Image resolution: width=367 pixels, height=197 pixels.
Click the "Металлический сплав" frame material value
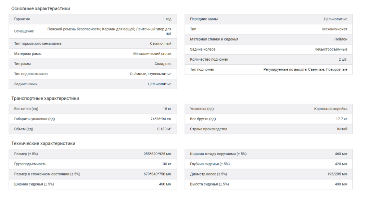pos(152,54)
